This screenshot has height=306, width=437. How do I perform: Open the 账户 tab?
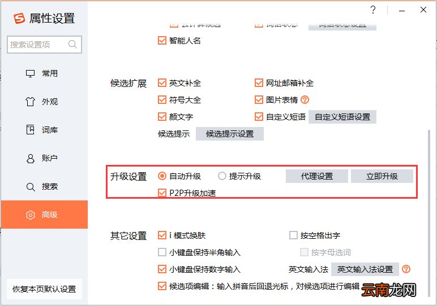click(44, 159)
